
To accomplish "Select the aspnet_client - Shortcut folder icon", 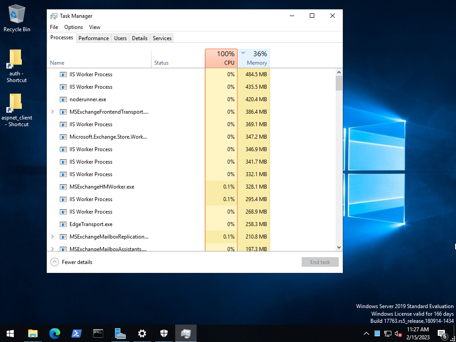I will pyautogui.click(x=16, y=110).
